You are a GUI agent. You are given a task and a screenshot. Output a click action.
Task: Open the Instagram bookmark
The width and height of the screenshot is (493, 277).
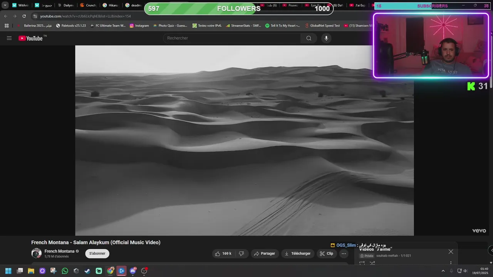click(139, 26)
